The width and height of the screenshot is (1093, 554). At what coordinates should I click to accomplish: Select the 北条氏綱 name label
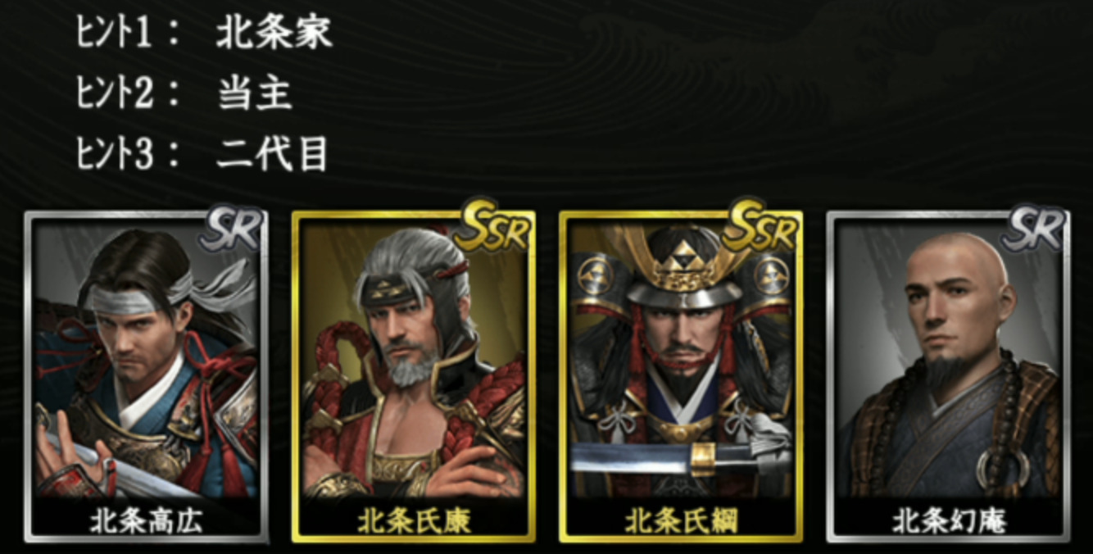pyautogui.click(x=682, y=520)
